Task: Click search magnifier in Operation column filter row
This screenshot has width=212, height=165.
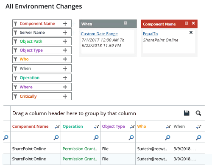Action: 96,137
